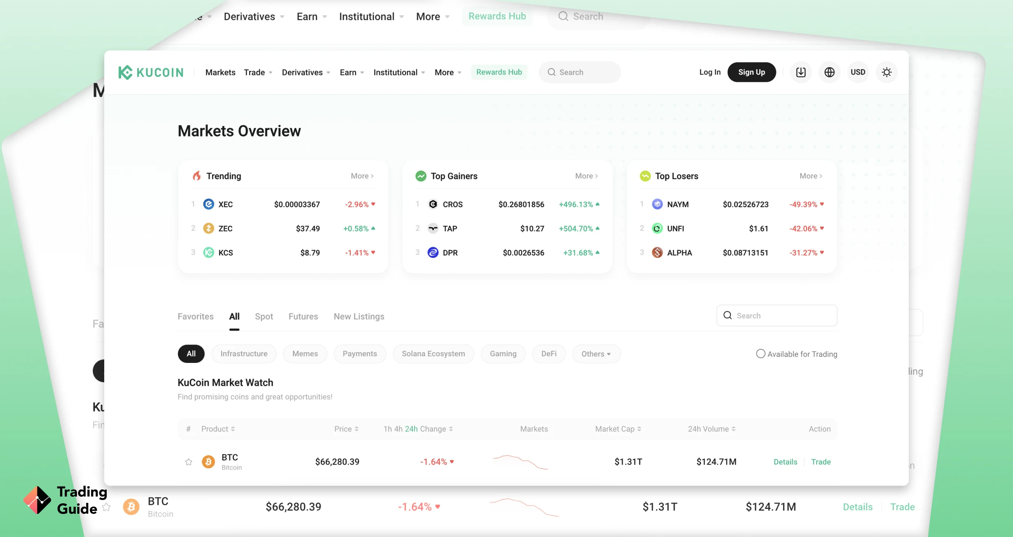
Task: Select the All category pill
Action: tap(191, 354)
